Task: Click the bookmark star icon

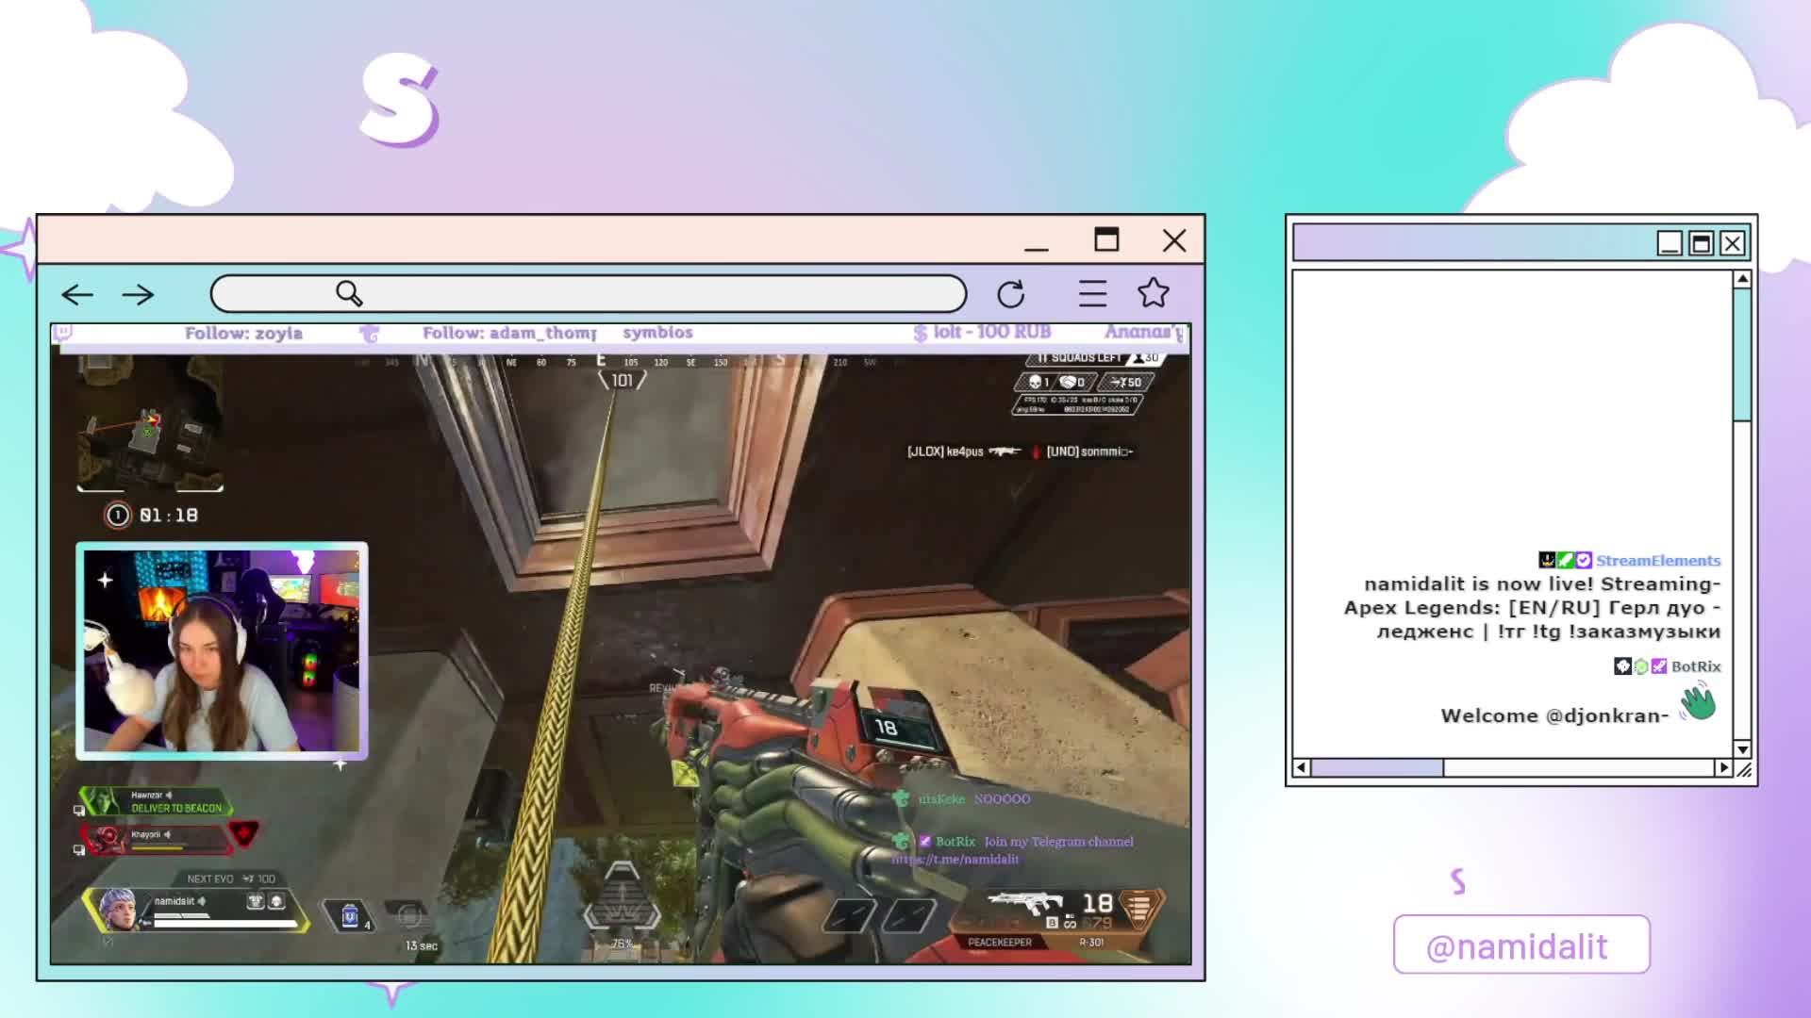Action: point(1153,293)
